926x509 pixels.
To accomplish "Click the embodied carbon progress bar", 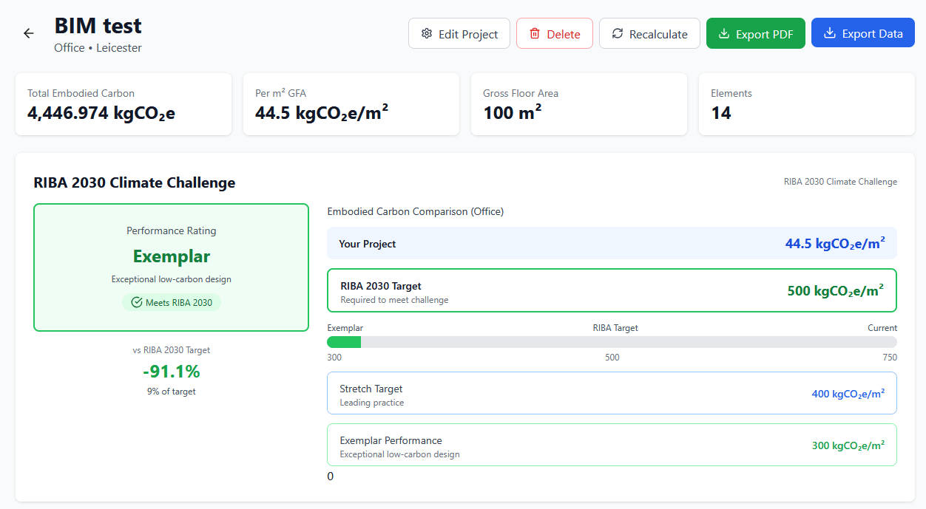I will (x=612, y=342).
